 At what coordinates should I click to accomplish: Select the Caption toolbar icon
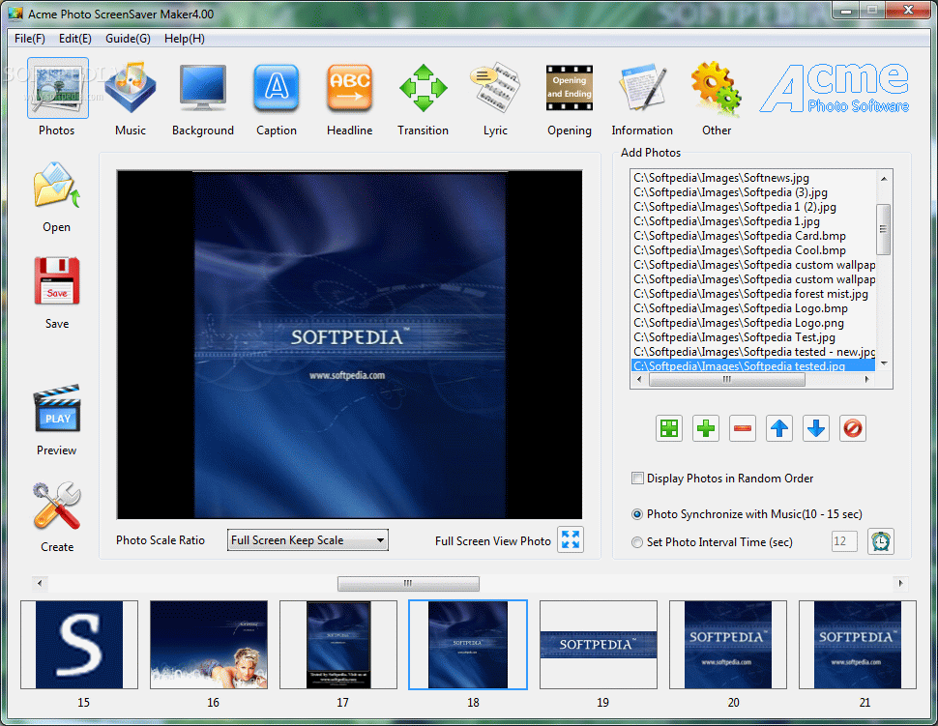276,88
